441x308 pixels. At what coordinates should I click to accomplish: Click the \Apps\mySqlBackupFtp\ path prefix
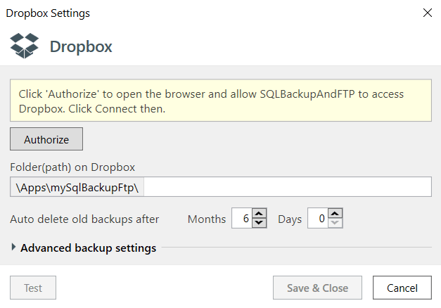77,187
